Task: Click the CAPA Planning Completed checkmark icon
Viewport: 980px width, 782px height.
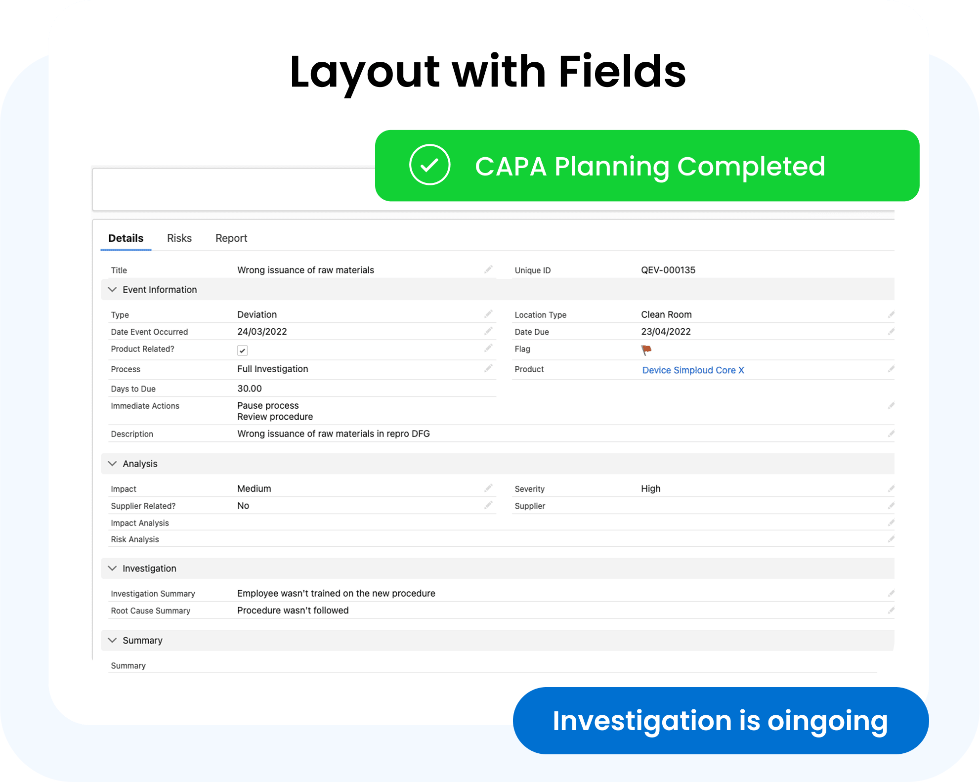Action: pos(429,165)
